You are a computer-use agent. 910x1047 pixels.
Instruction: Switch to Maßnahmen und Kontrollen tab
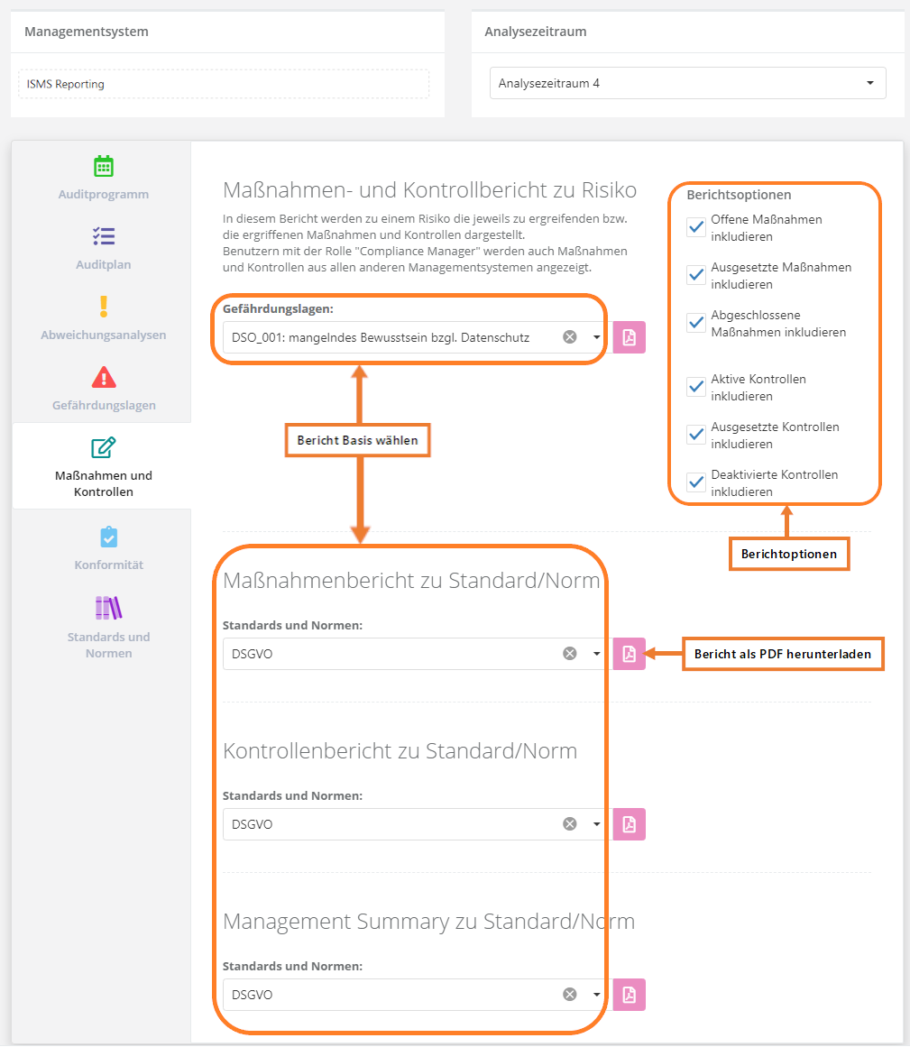(103, 465)
